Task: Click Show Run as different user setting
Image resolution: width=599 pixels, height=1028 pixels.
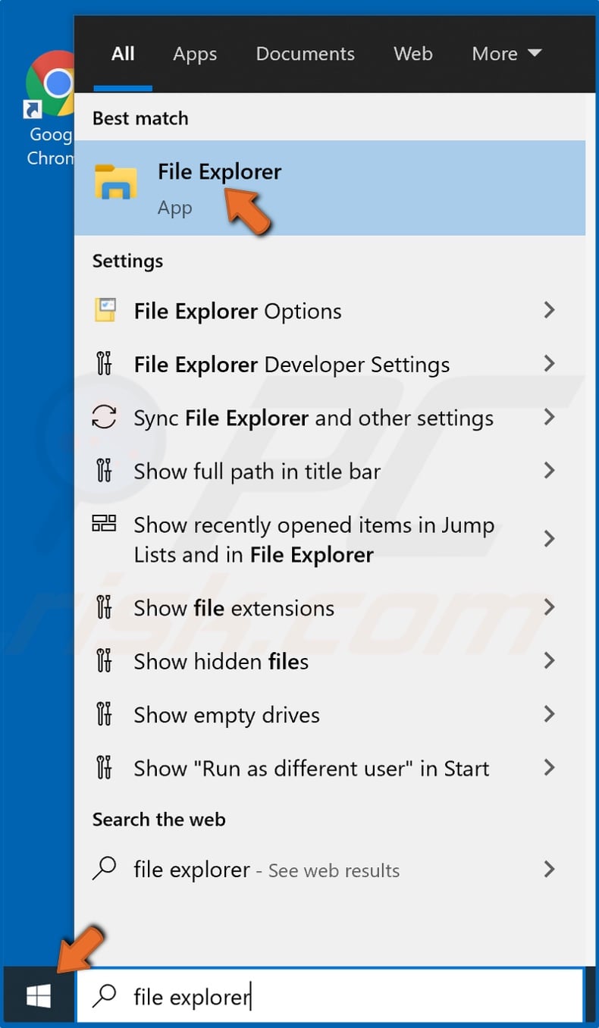Action: tap(310, 768)
